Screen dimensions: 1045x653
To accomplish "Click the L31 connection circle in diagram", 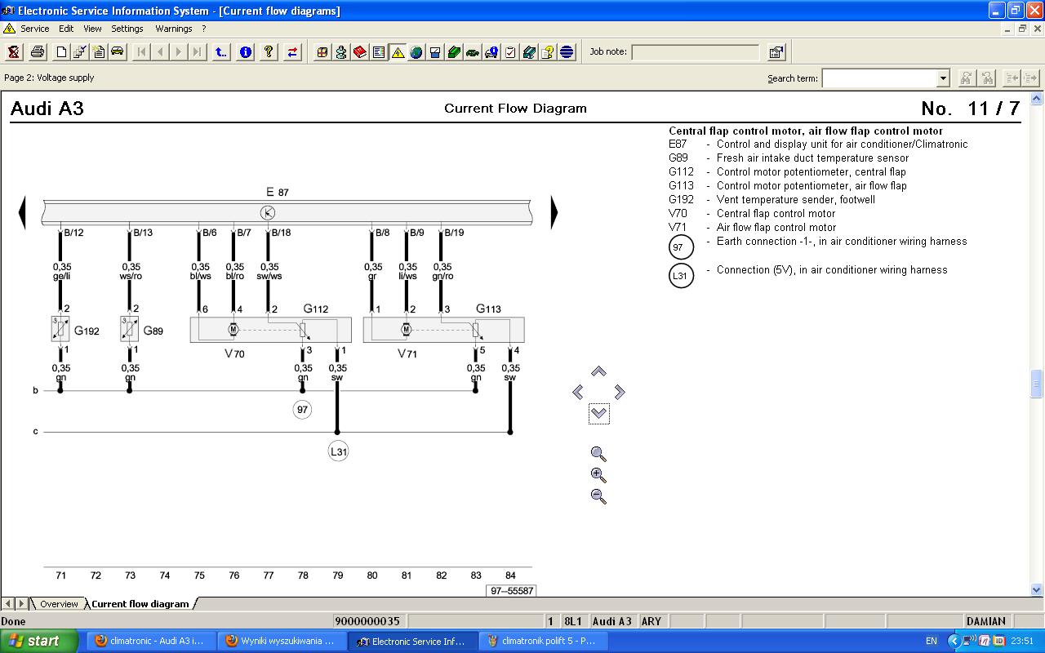I will [338, 451].
